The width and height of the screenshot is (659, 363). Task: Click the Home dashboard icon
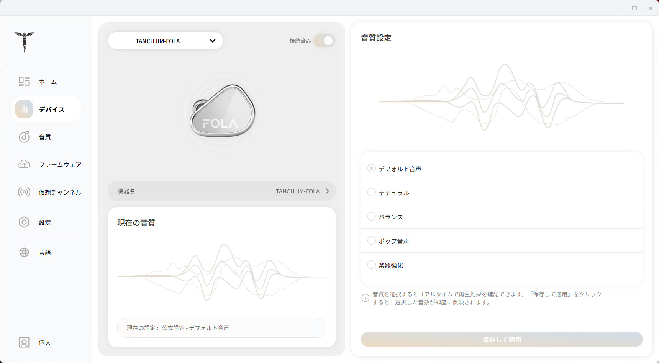[x=24, y=82]
